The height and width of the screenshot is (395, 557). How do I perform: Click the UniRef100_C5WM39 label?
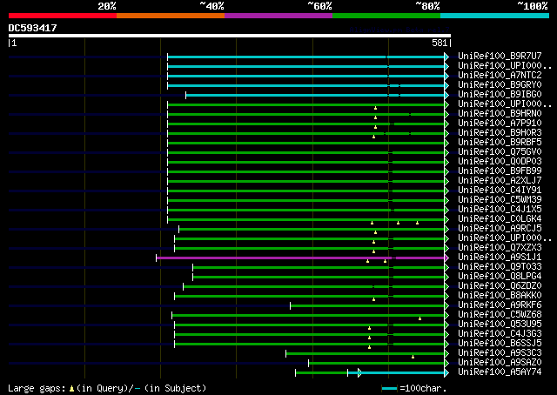point(500,200)
